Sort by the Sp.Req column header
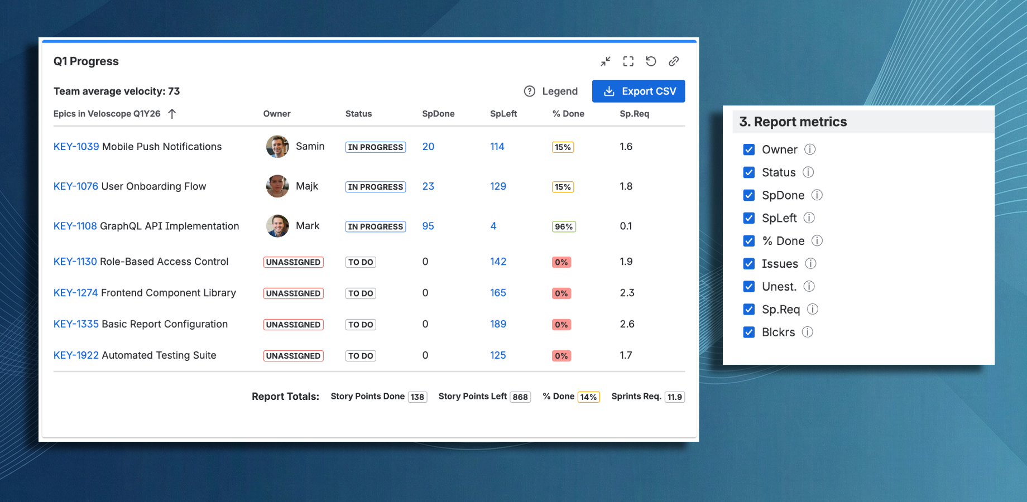 (x=635, y=114)
